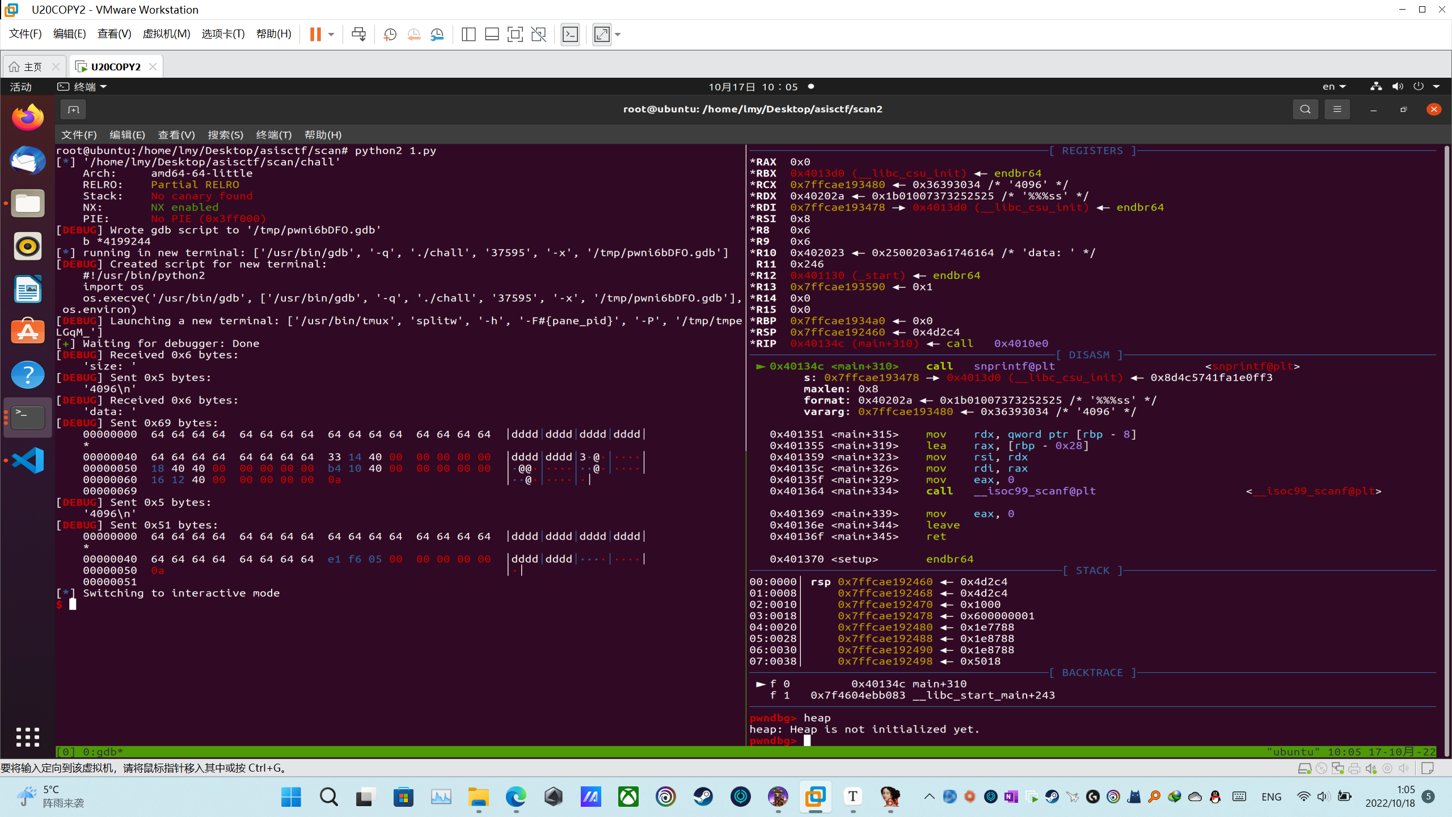Show hidden system tray icons
This screenshot has width=1452, height=817.
click(x=929, y=797)
